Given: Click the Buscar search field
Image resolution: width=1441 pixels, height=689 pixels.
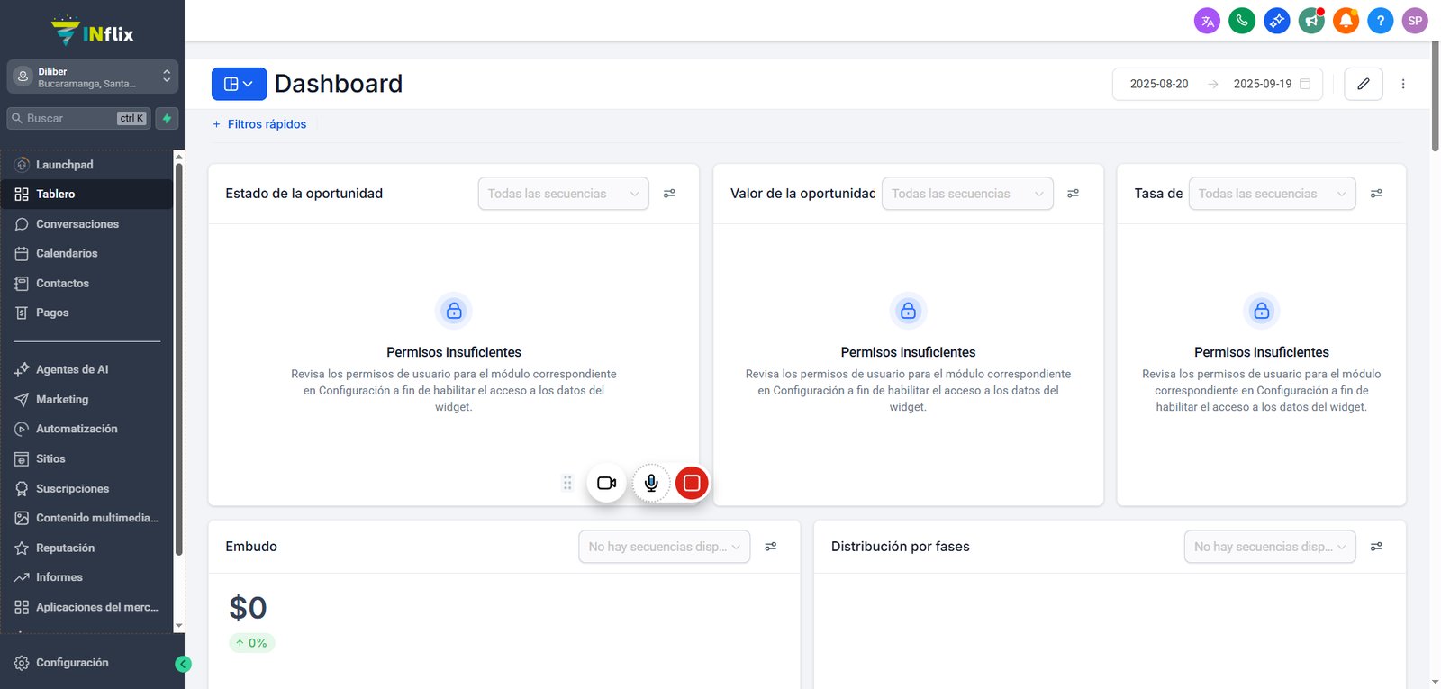Looking at the screenshot, I should point(78,118).
